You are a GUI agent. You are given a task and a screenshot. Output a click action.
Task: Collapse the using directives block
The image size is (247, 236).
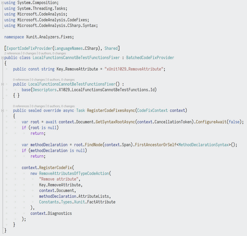point(3,3)
